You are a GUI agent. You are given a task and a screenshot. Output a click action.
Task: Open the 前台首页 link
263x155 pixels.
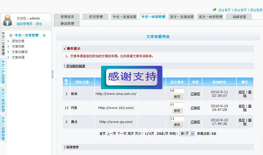tap(240, 10)
